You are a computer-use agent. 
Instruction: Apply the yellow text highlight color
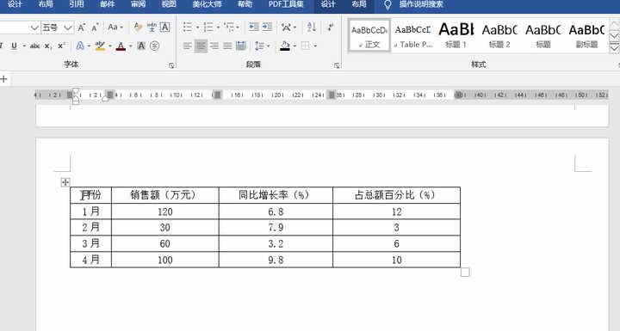[x=100, y=46]
